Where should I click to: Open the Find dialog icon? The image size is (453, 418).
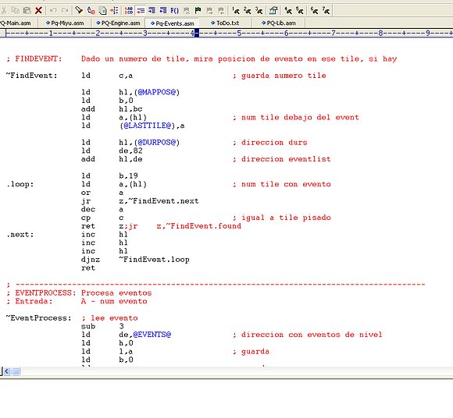tap(79, 11)
